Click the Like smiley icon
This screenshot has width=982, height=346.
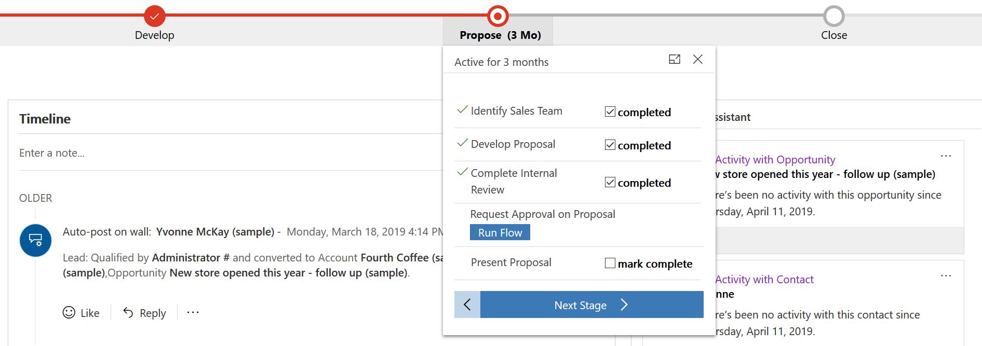69,312
